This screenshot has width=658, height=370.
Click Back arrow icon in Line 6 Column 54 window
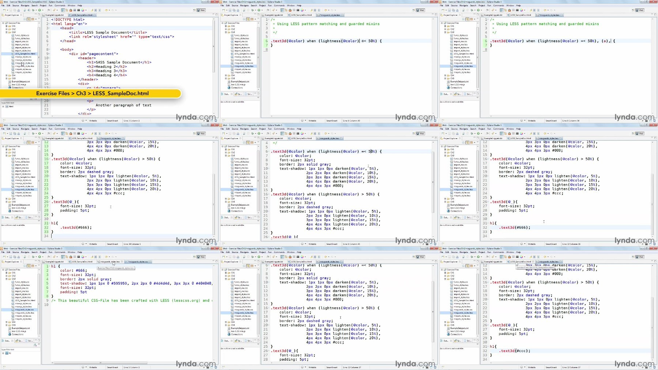(x=545, y=10)
